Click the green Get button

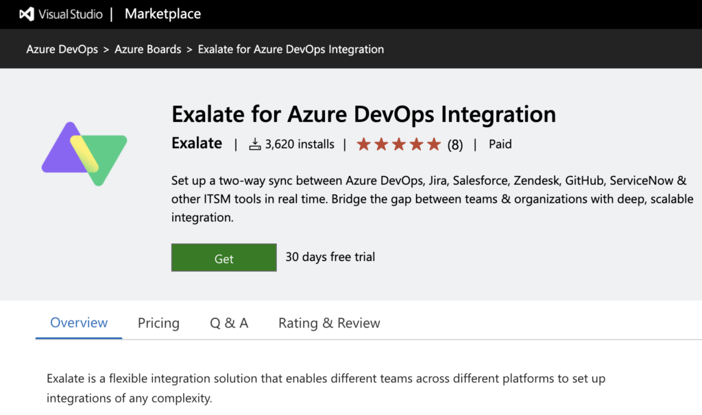pos(224,257)
